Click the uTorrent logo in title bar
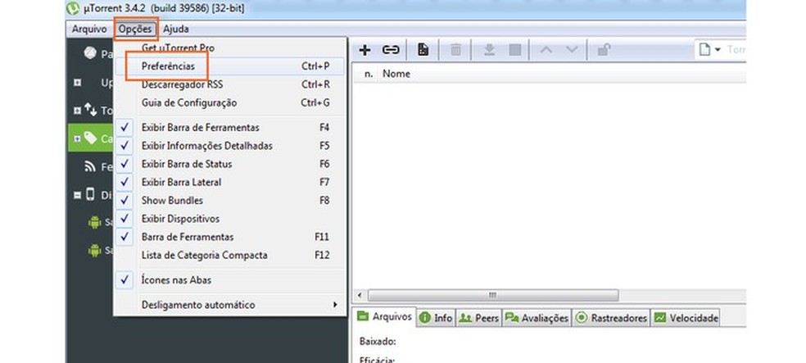Screen dimensions: 806x363 [74, 8]
